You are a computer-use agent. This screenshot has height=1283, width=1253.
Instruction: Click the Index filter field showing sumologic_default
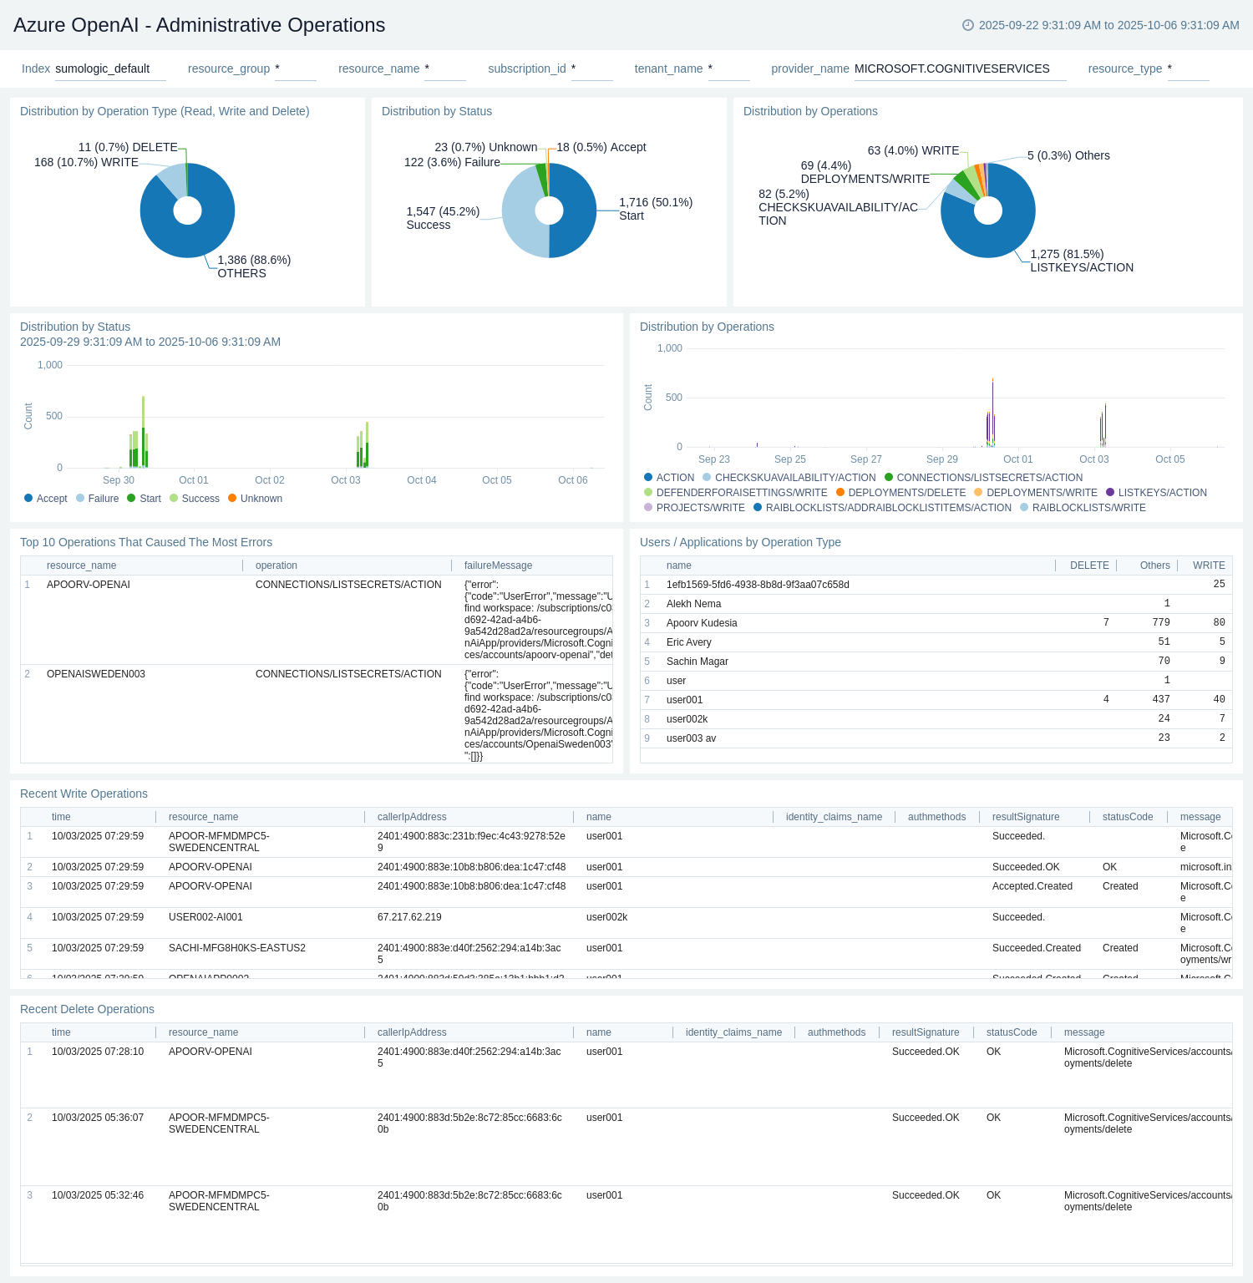(x=109, y=69)
